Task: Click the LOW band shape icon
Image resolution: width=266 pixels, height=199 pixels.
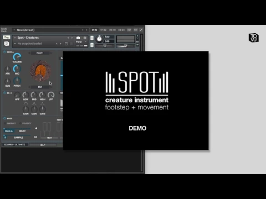Action: [25, 103]
